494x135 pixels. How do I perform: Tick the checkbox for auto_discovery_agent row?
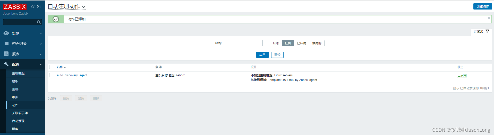(x=51, y=75)
